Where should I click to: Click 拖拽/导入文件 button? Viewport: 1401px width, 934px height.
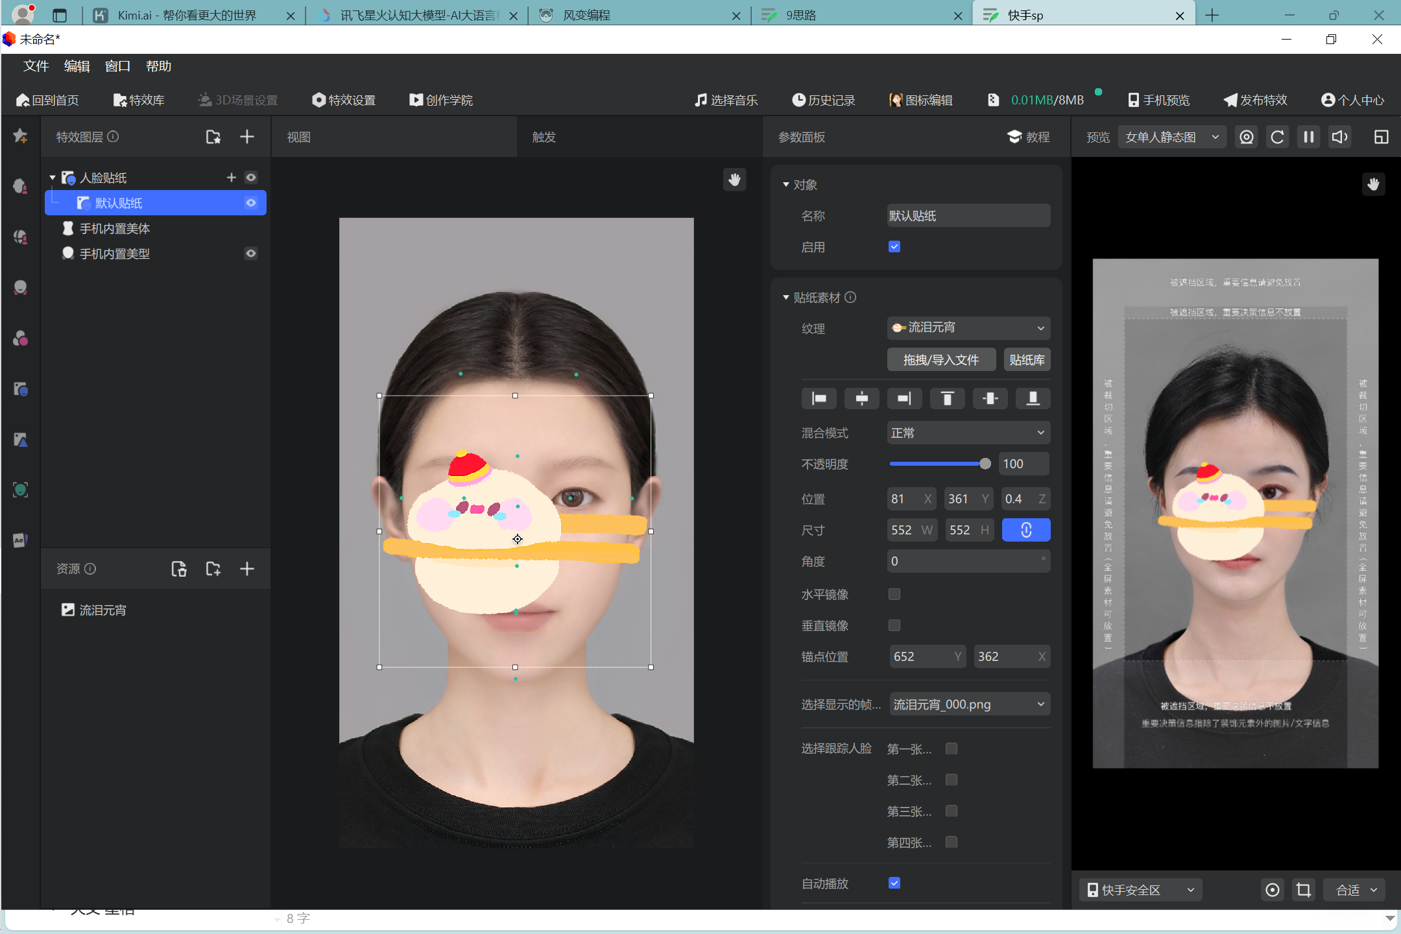click(941, 360)
